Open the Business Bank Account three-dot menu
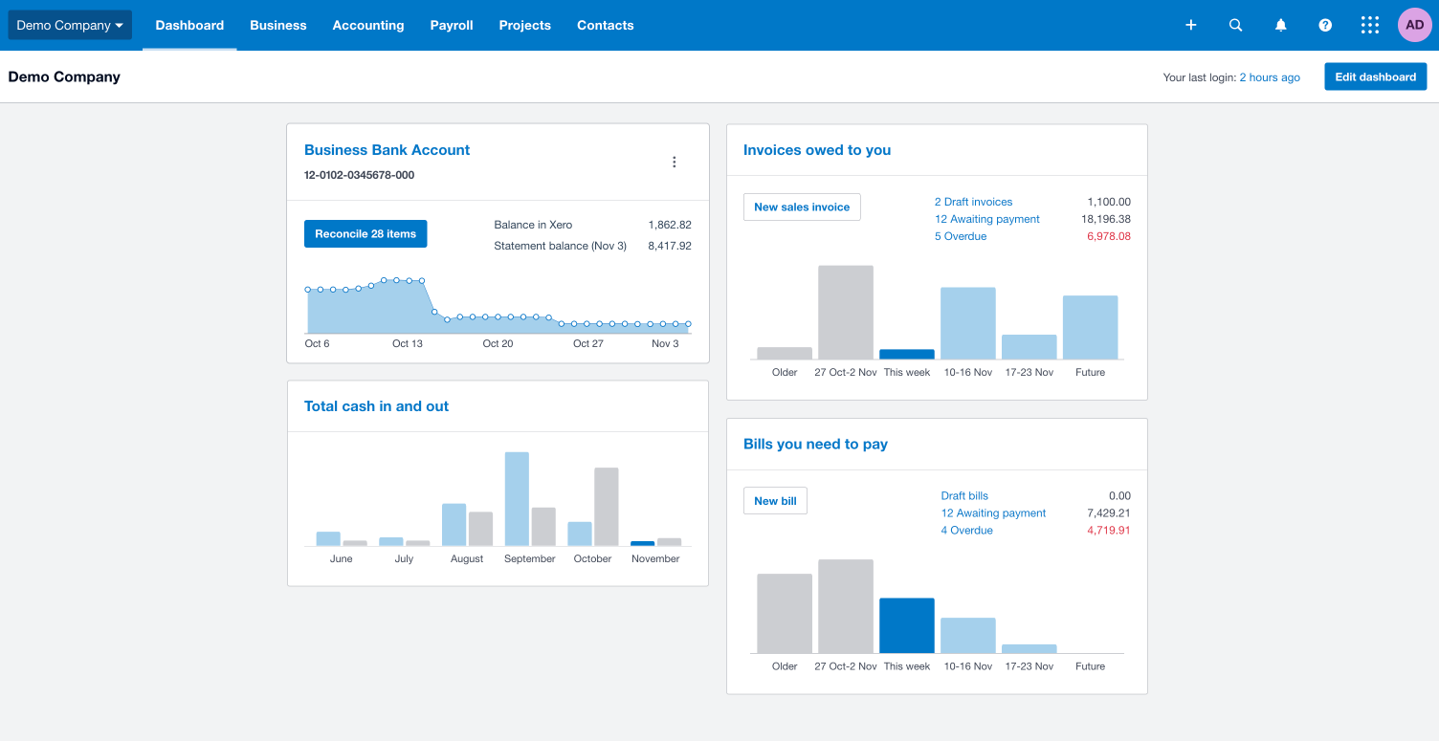This screenshot has width=1439, height=741. (x=675, y=162)
